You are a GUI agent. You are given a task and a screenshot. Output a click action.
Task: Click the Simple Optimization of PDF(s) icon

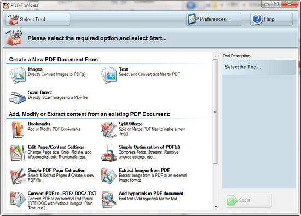[109, 153]
